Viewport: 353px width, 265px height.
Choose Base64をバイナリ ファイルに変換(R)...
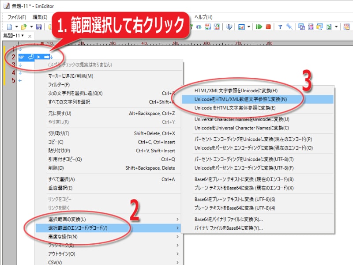pos(258,219)
